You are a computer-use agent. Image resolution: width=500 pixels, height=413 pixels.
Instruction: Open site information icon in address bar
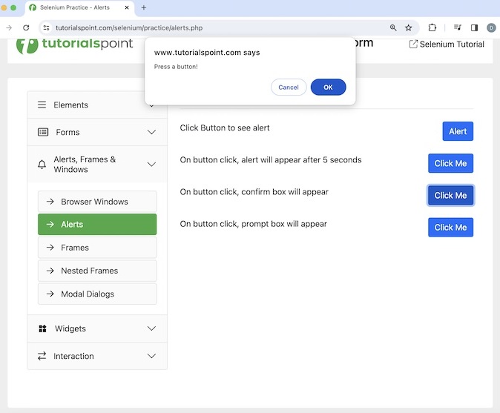(x=47, y=27)
